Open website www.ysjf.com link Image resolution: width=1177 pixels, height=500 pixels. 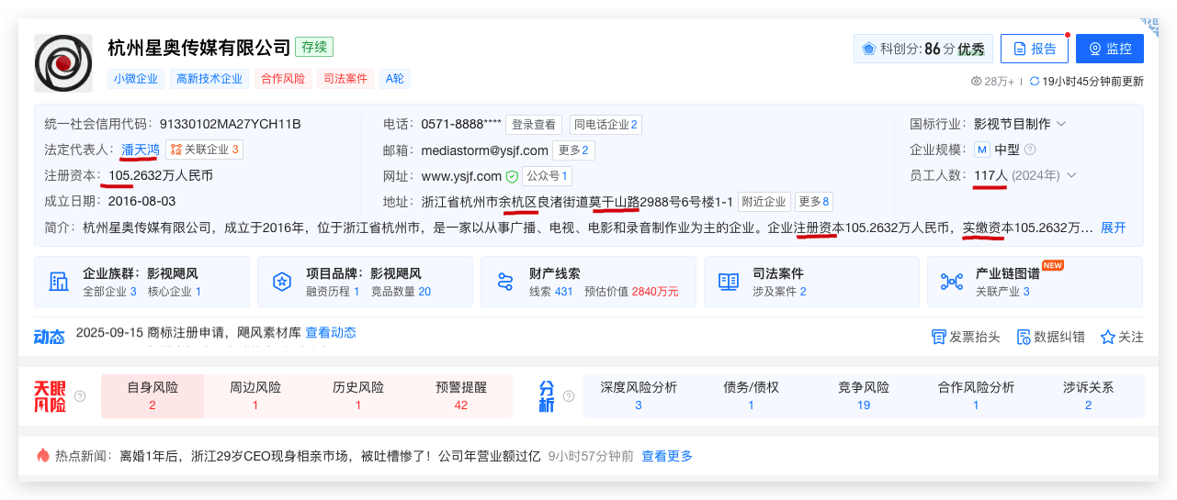coord(461,176)
